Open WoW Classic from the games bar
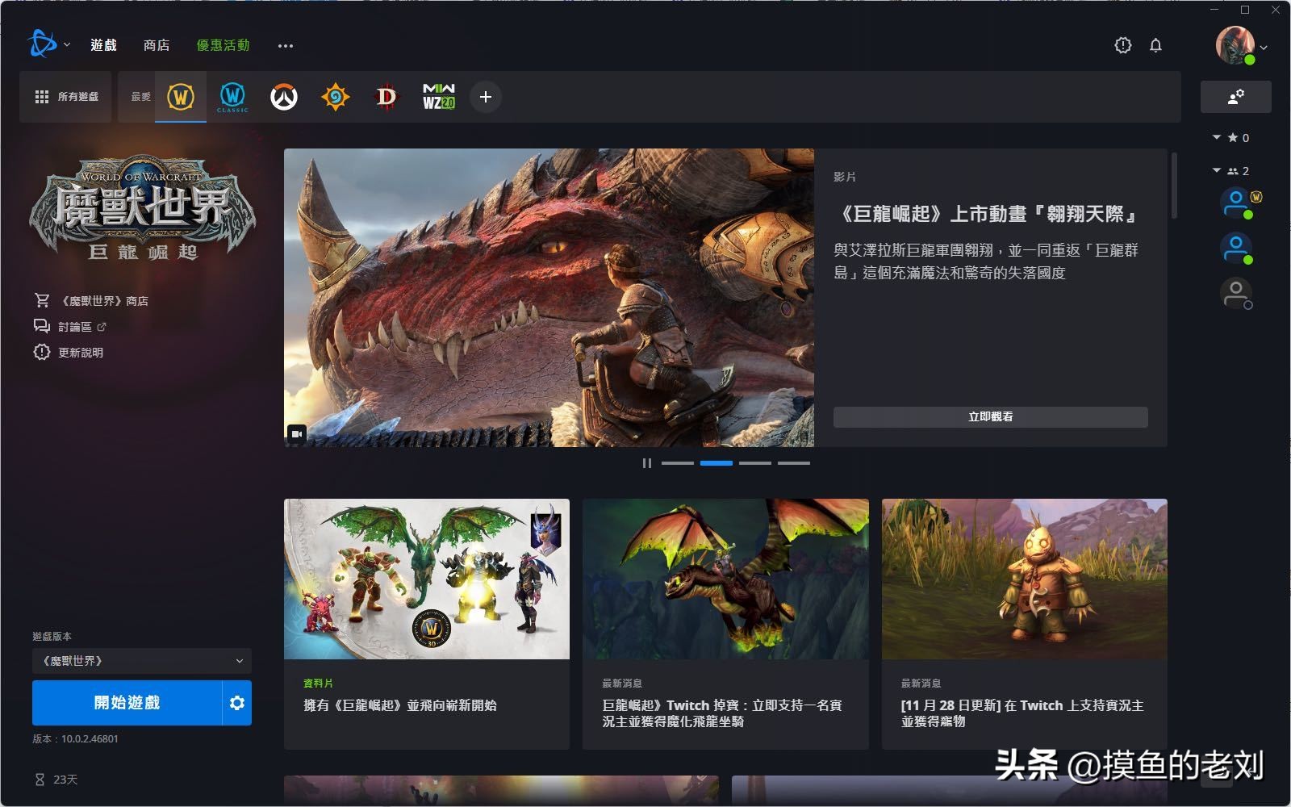Image resolution: width=1291 pixels, height=807 pixels. pyautogui.click(x=232, y=97)
